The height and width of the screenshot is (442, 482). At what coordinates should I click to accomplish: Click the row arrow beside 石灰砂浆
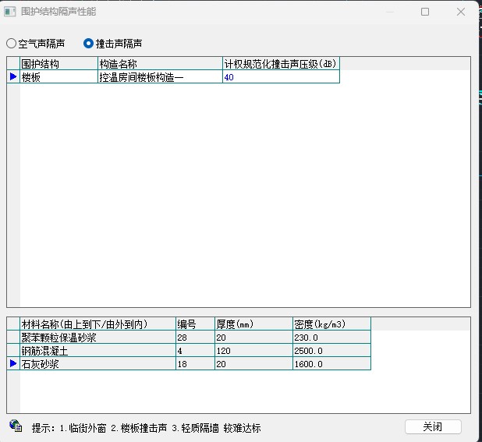click(13, 363)
